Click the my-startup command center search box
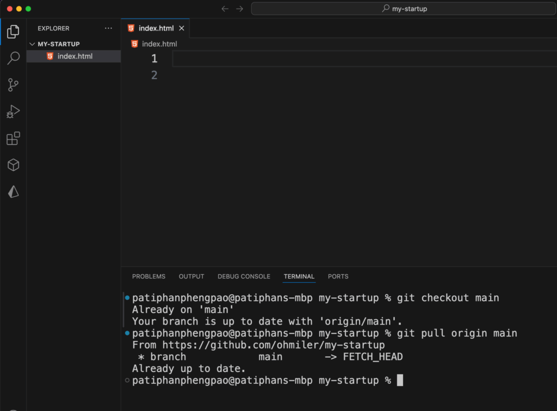 [404, 9]
